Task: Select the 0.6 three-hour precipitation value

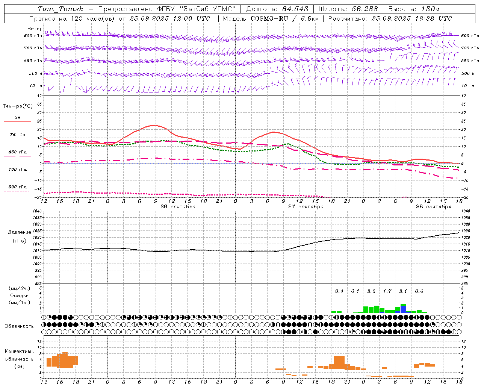Action: pos(419,291)
